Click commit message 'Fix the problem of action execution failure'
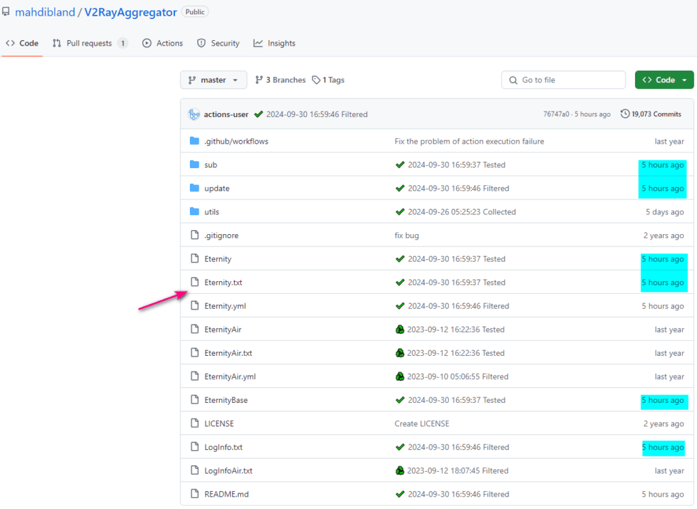Image resolution: width=697 pixels, height=509 pixels. (x=470, y=142)
